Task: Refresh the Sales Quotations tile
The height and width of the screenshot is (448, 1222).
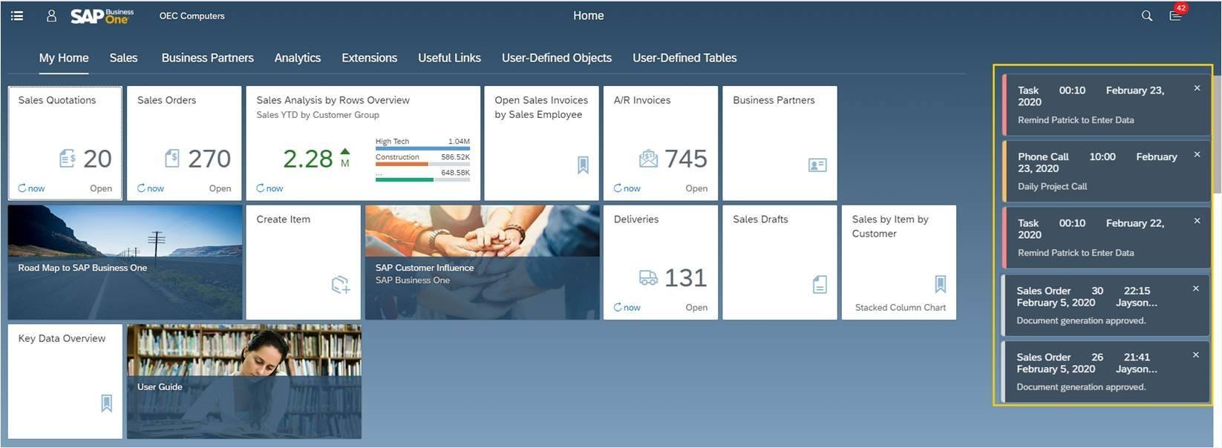Action: coord(31,188)
